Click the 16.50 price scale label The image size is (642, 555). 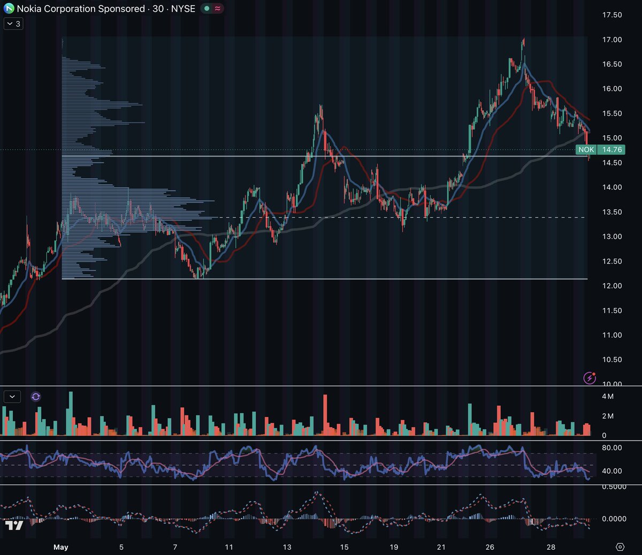pos(612,64)
